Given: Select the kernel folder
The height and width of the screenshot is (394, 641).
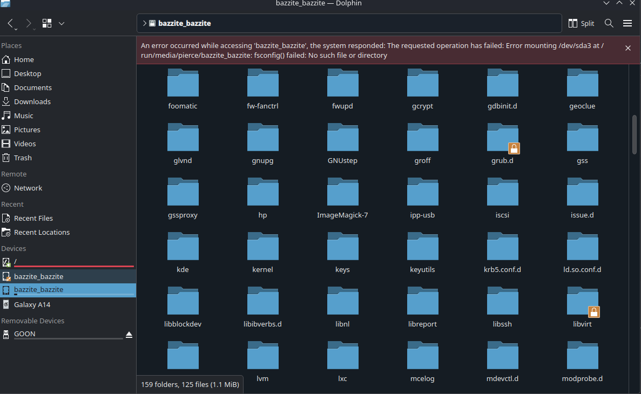Looking at the screenshot, I should [262, 253].
